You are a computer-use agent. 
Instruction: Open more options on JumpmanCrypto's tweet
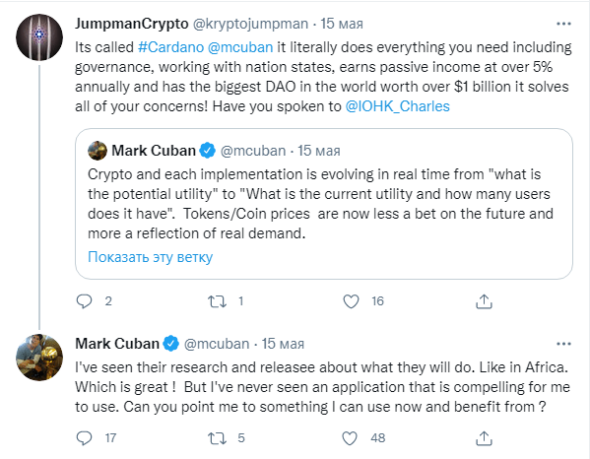coord(563,24)
